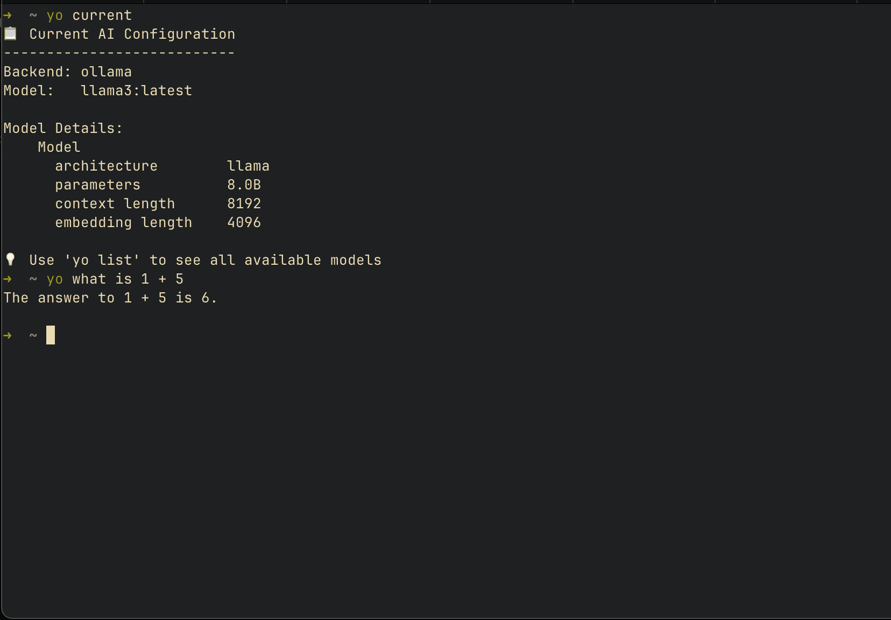Select the 'llama3:latest' model name
Image resolution: width=891 pixels, height=620 pixels.
(x=136, y=91)
